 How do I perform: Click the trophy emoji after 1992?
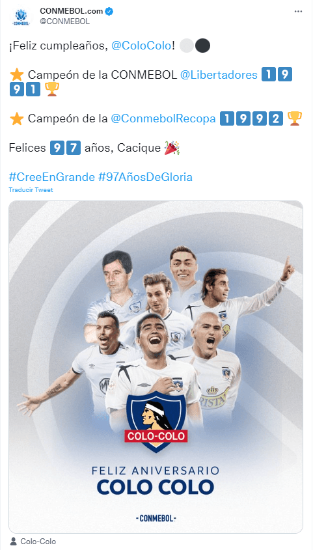click(x=294, y=118)
